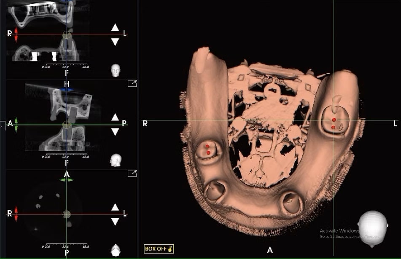Viewport: 401px width, 259px height.
Task: Click the down arrow in the axial slice view
Action: tap(115, 222)
